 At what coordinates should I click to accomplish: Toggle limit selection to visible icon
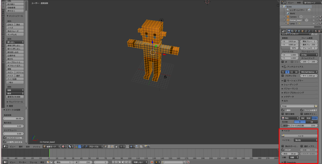tap(116, 146)
